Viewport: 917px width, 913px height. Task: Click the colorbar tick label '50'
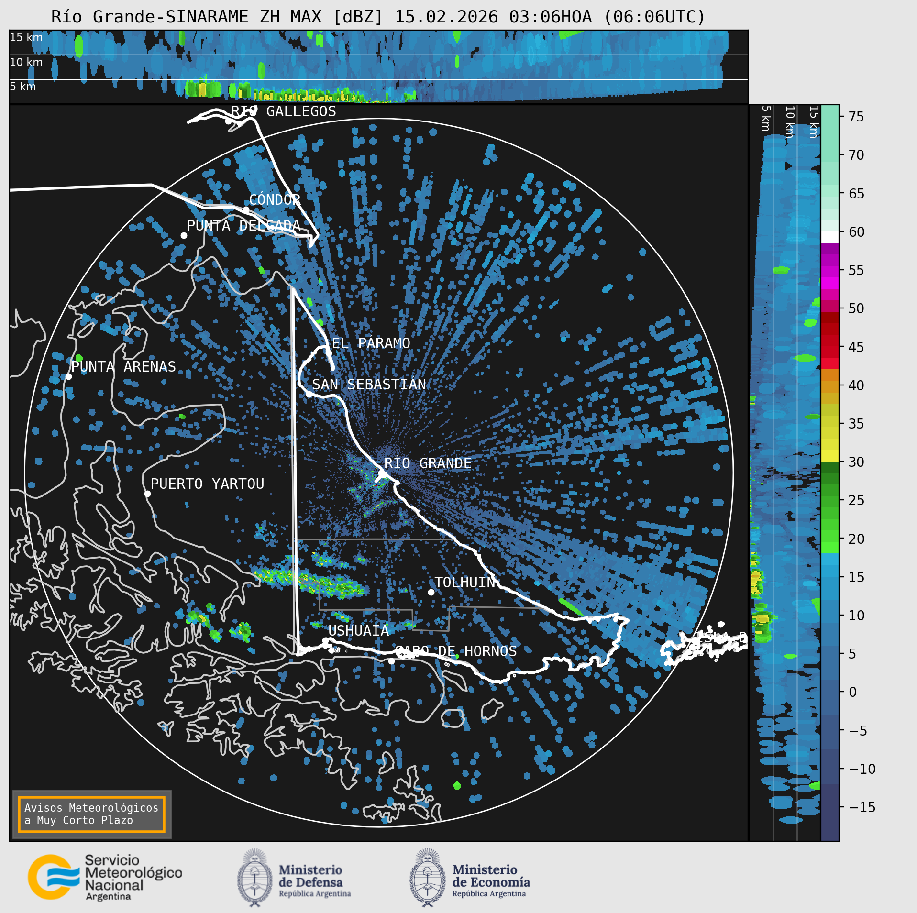[x=856, y=308]
